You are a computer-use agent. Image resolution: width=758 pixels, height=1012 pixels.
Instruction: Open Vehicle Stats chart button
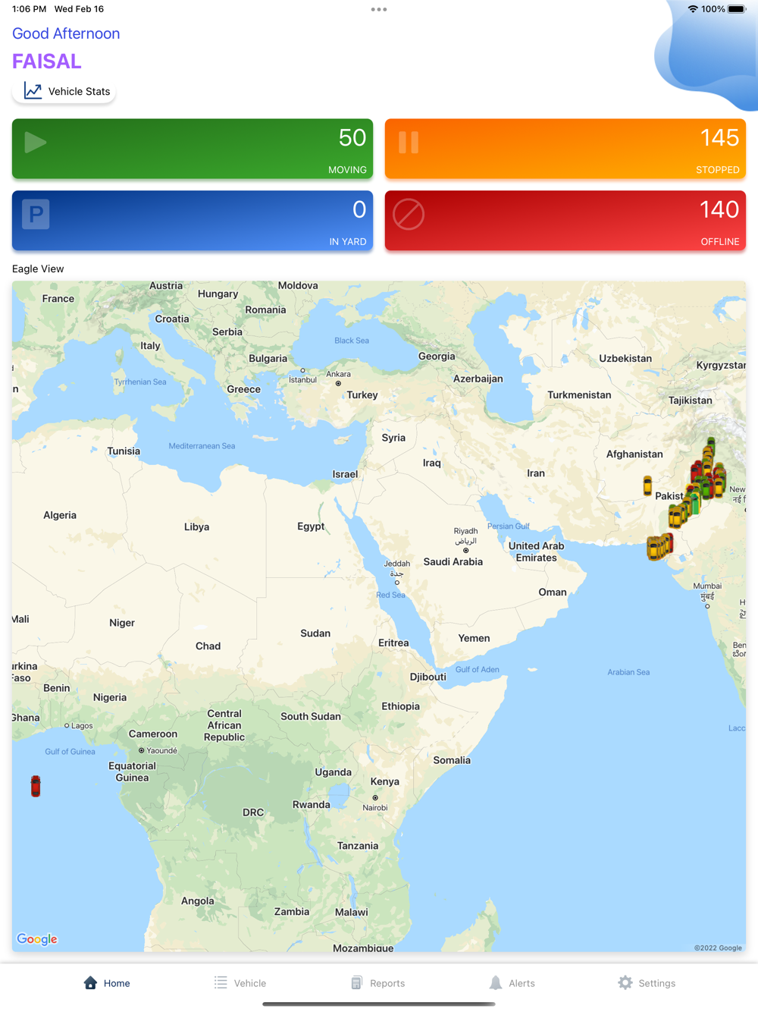click(64, 91)
